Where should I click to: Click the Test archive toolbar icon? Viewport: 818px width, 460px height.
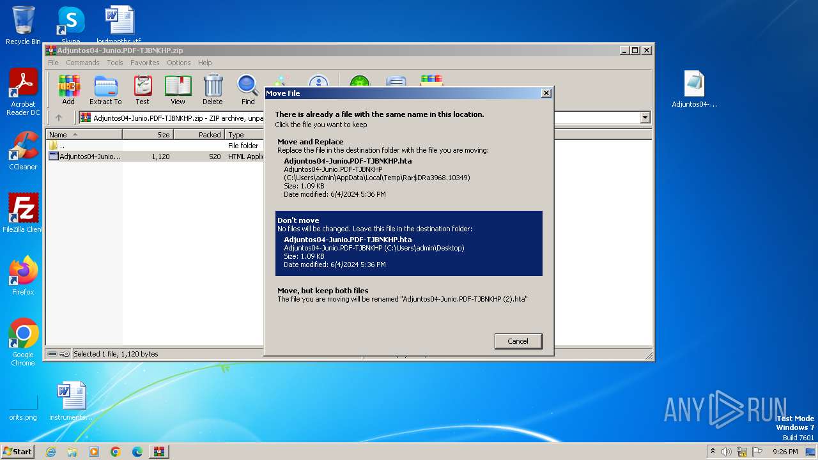point(143,89)
